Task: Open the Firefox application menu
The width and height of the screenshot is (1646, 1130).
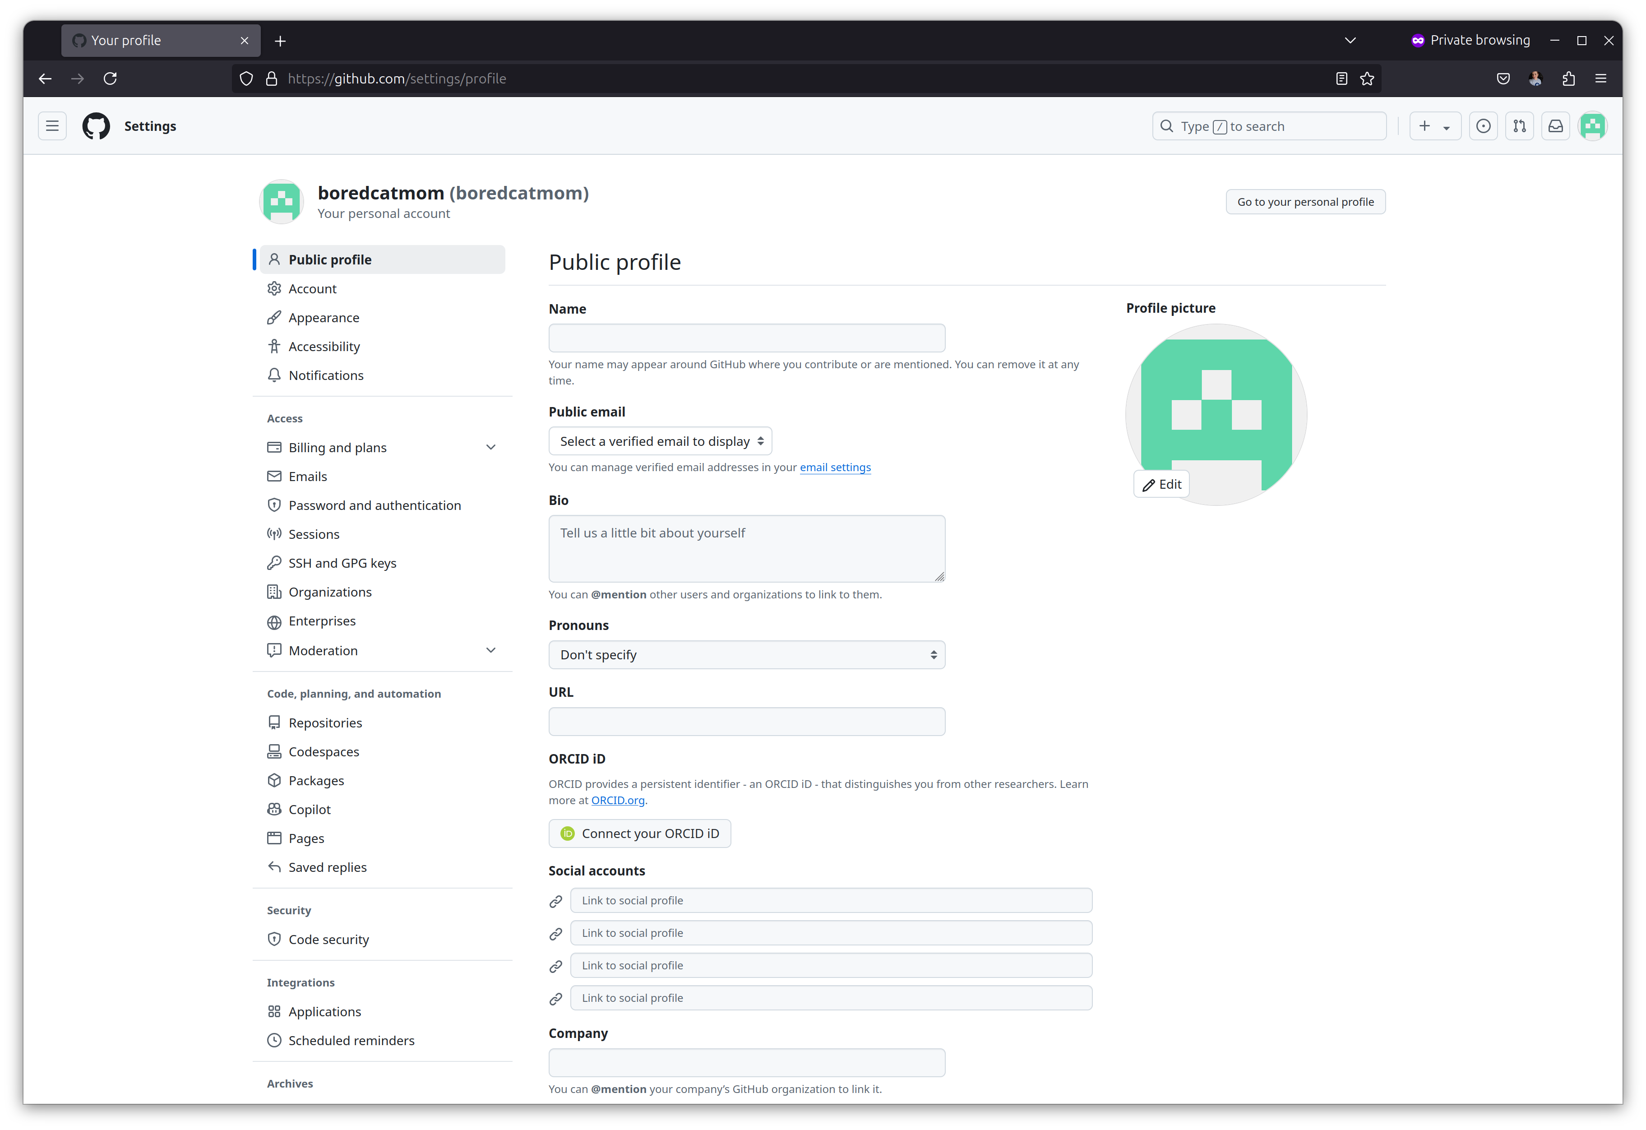Action: tap(1600, 79)
